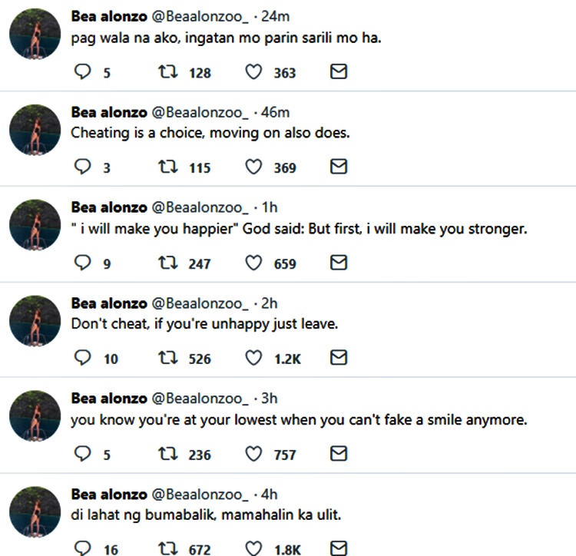Like the "Don't cheat" tweet with 1.2K likes
The image size is (576, 556).
click(x=253, y=358)
